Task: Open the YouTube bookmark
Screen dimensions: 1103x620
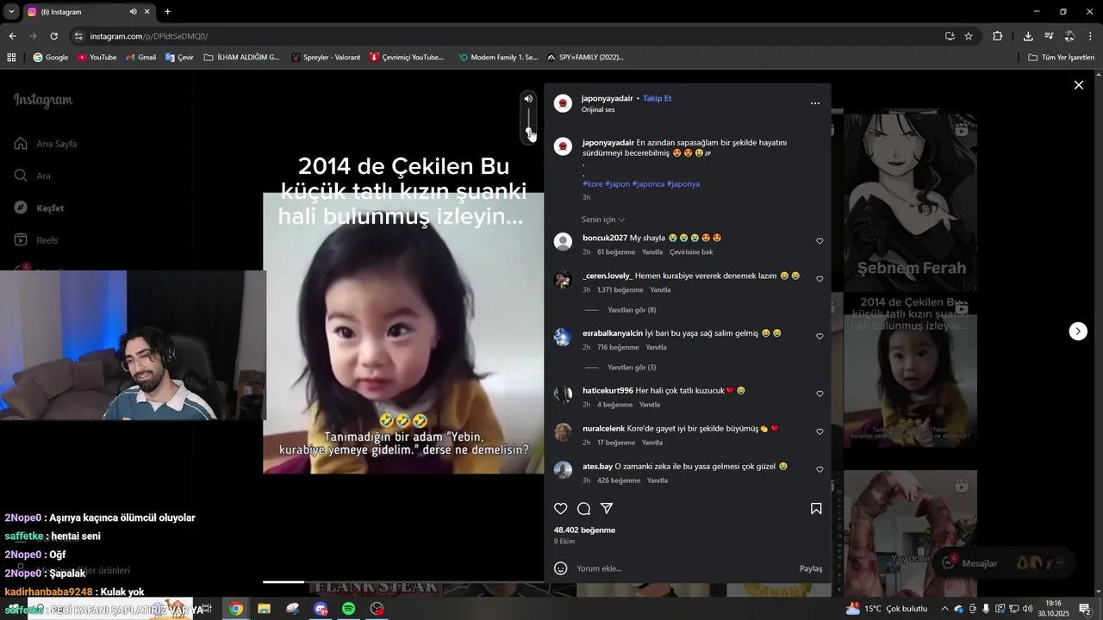Action: click(97, 58)
